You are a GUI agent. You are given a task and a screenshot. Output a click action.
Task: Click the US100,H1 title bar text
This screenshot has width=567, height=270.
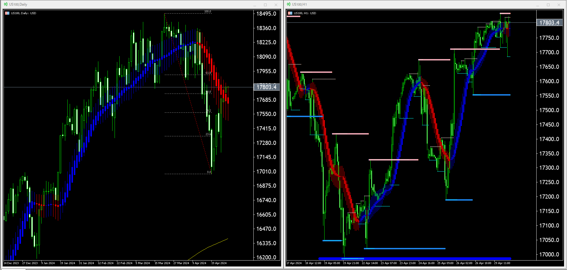point(299,4)
